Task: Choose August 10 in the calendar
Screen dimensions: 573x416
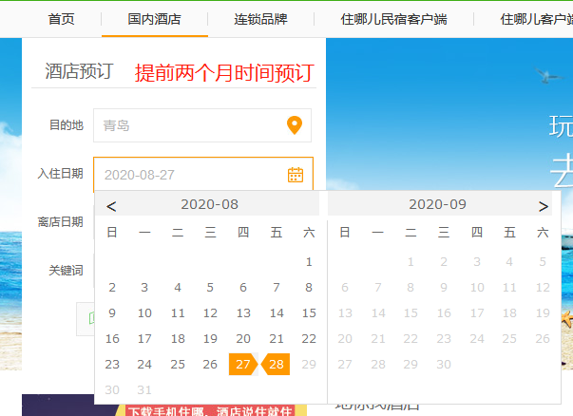Action: click(144, 313)
